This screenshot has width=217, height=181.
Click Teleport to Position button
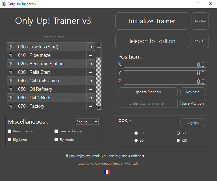pyautogui.click(x=152, y=41)
